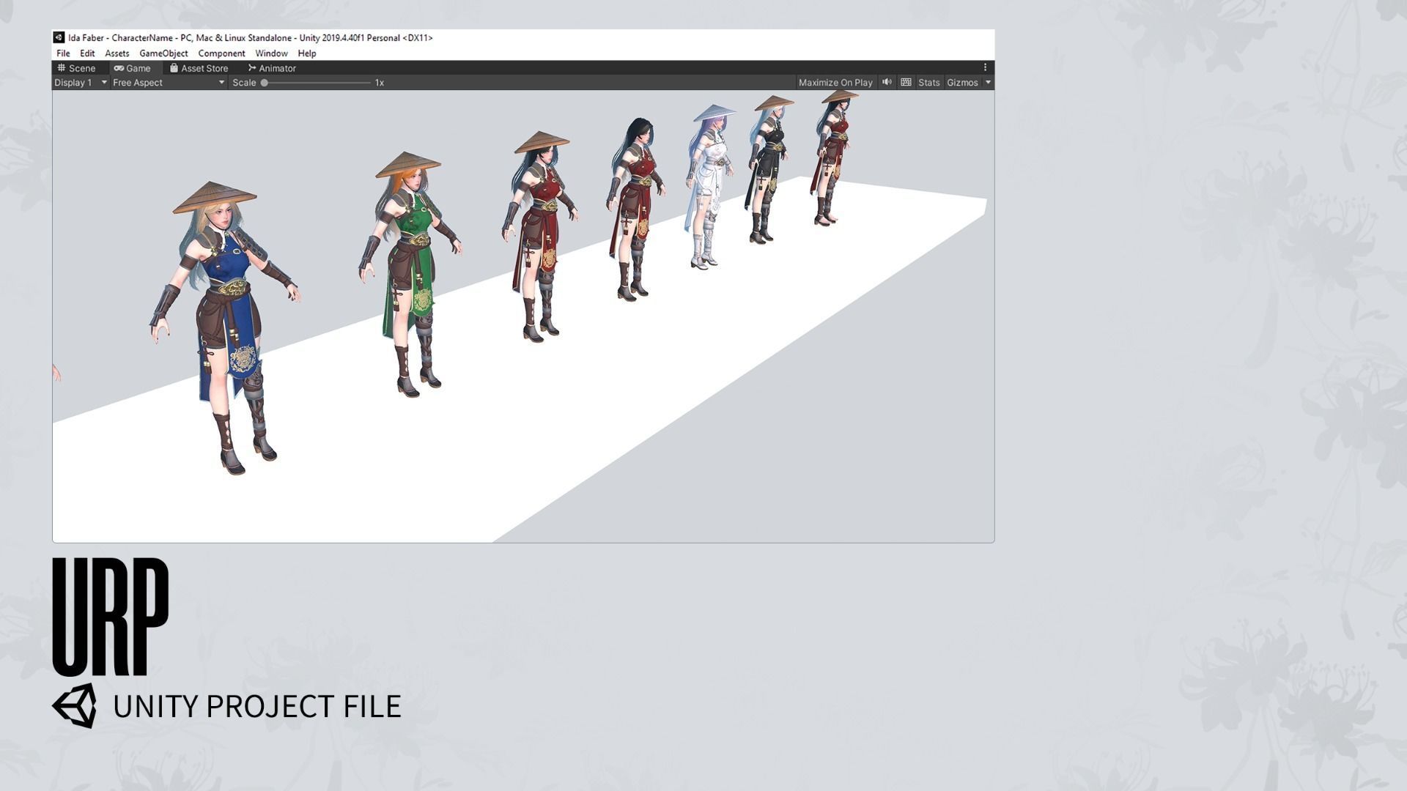Click the keyboard shortcuts icon
The width and height of the screenshot is (1407, 791).
[x=906, y=82]
